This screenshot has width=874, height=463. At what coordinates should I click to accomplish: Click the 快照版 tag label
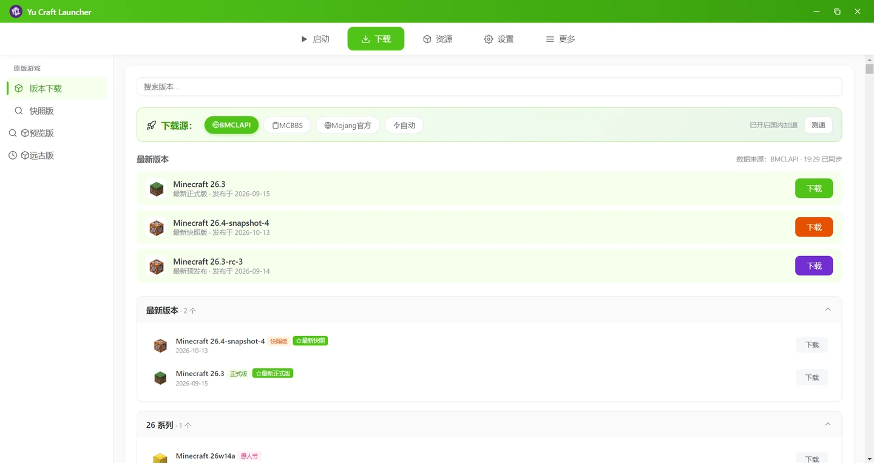(279, 342)
